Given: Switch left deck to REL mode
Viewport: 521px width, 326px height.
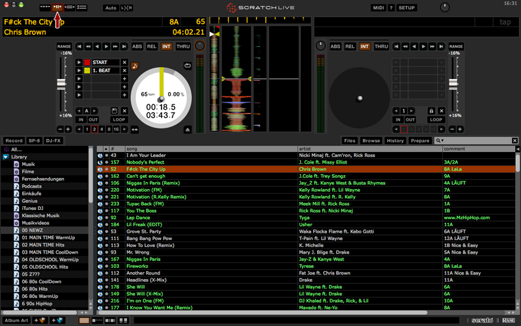Looking at the screenshot, I should coord(152,47).
